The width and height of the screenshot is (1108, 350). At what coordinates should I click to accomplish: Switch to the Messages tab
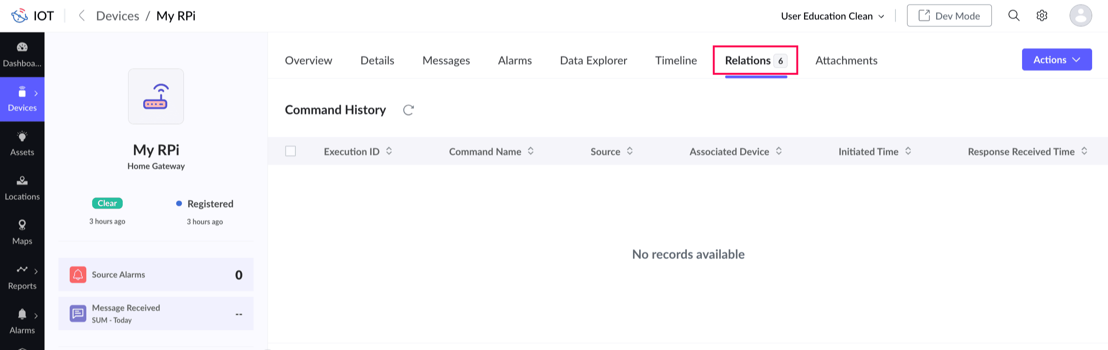coord(446,61)
